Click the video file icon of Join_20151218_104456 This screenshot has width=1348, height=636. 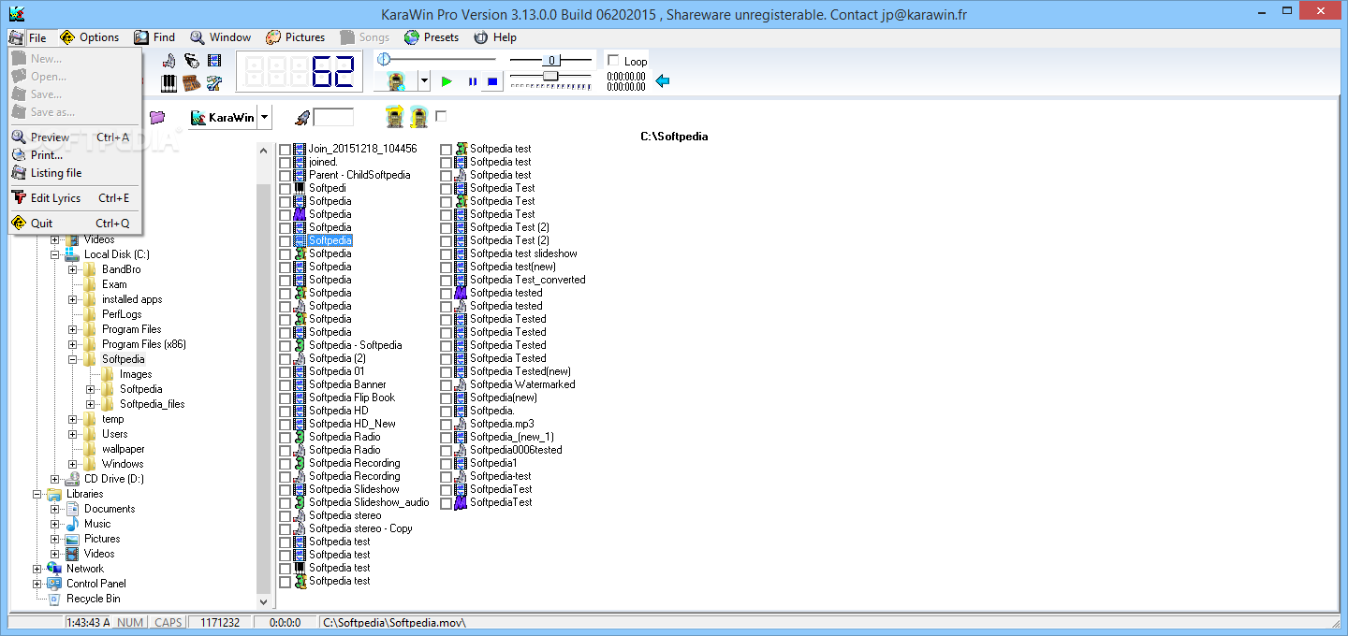click(x=300, y=149)
